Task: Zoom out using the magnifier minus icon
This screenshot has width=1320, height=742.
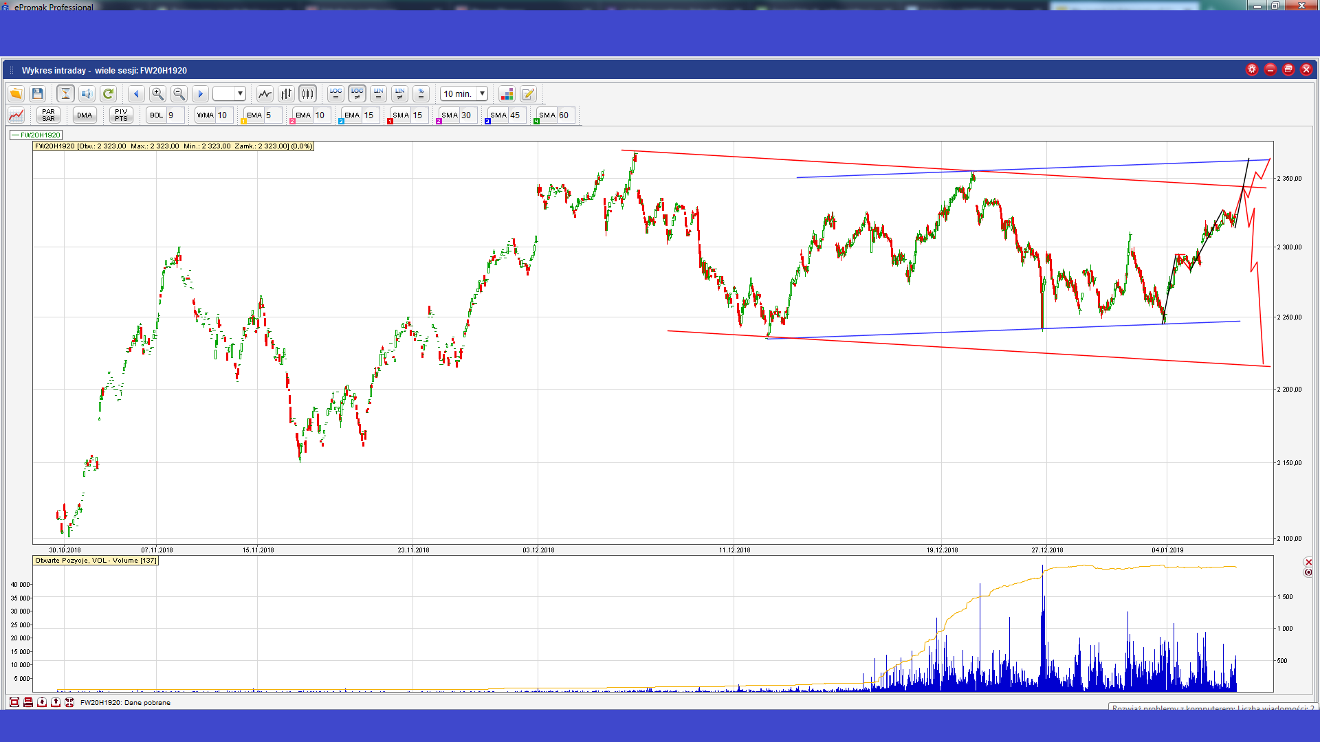Action: (x=179, y=93)
